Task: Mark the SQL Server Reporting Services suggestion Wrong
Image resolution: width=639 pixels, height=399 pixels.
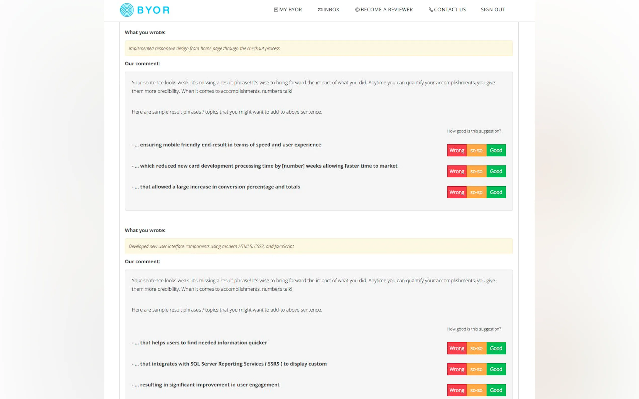Action: (x=456, y=369)
